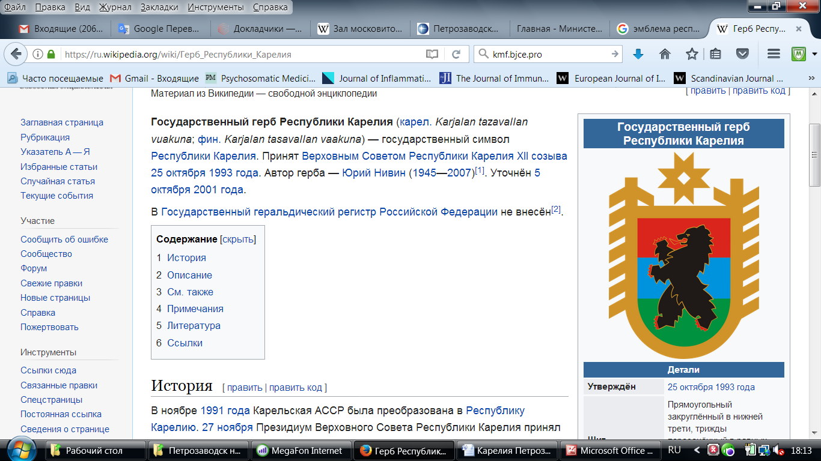
Task: Focus the search box containing kmf.bjce.pro
Action: click(x=548, y=54)
